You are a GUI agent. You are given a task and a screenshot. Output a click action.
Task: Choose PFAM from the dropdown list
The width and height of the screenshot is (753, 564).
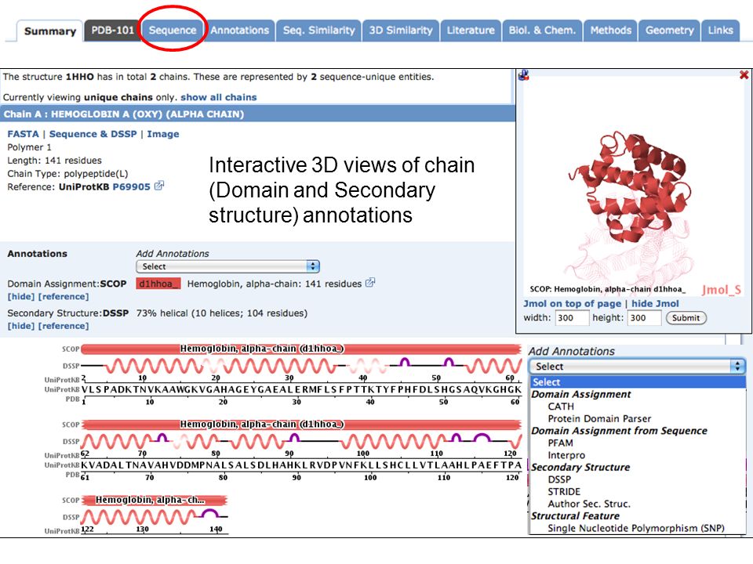point(560,443)
